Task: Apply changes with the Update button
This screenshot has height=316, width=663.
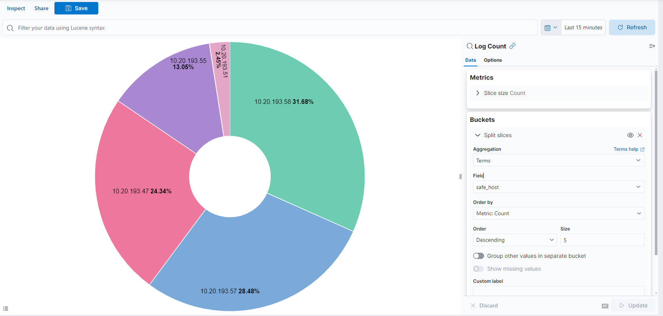Action: [x=634, y=306]
